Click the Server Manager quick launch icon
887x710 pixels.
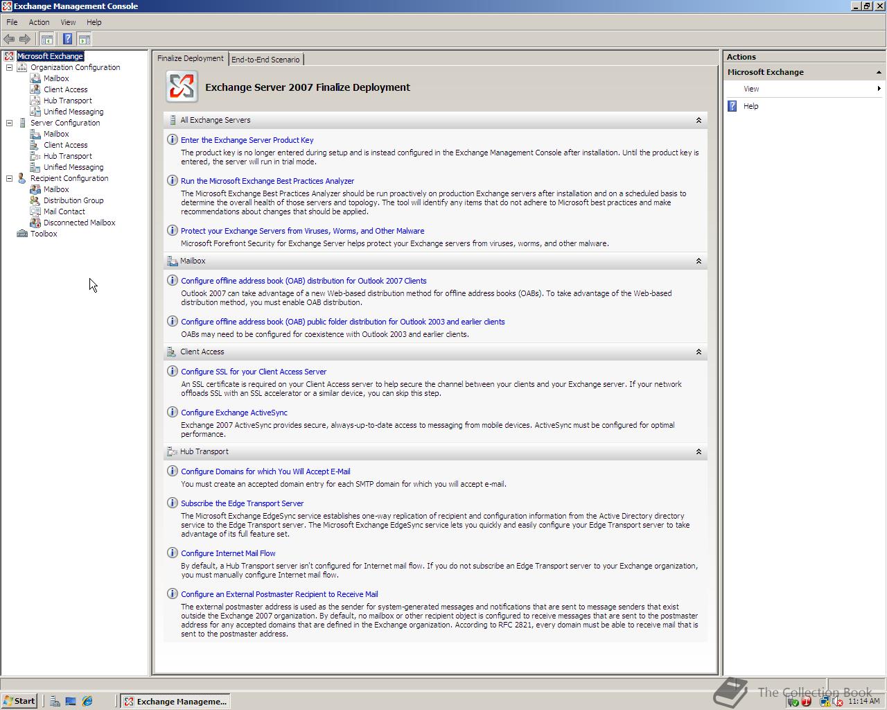[x=54, y=701]
